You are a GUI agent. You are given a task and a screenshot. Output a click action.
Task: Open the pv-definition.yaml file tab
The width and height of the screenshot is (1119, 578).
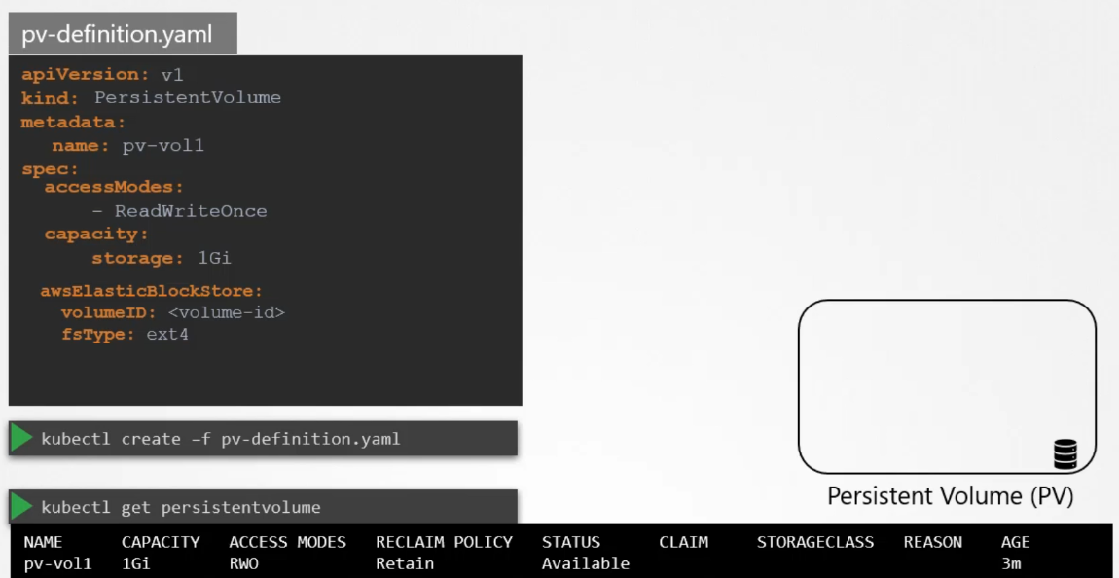[x=123, y=33]
